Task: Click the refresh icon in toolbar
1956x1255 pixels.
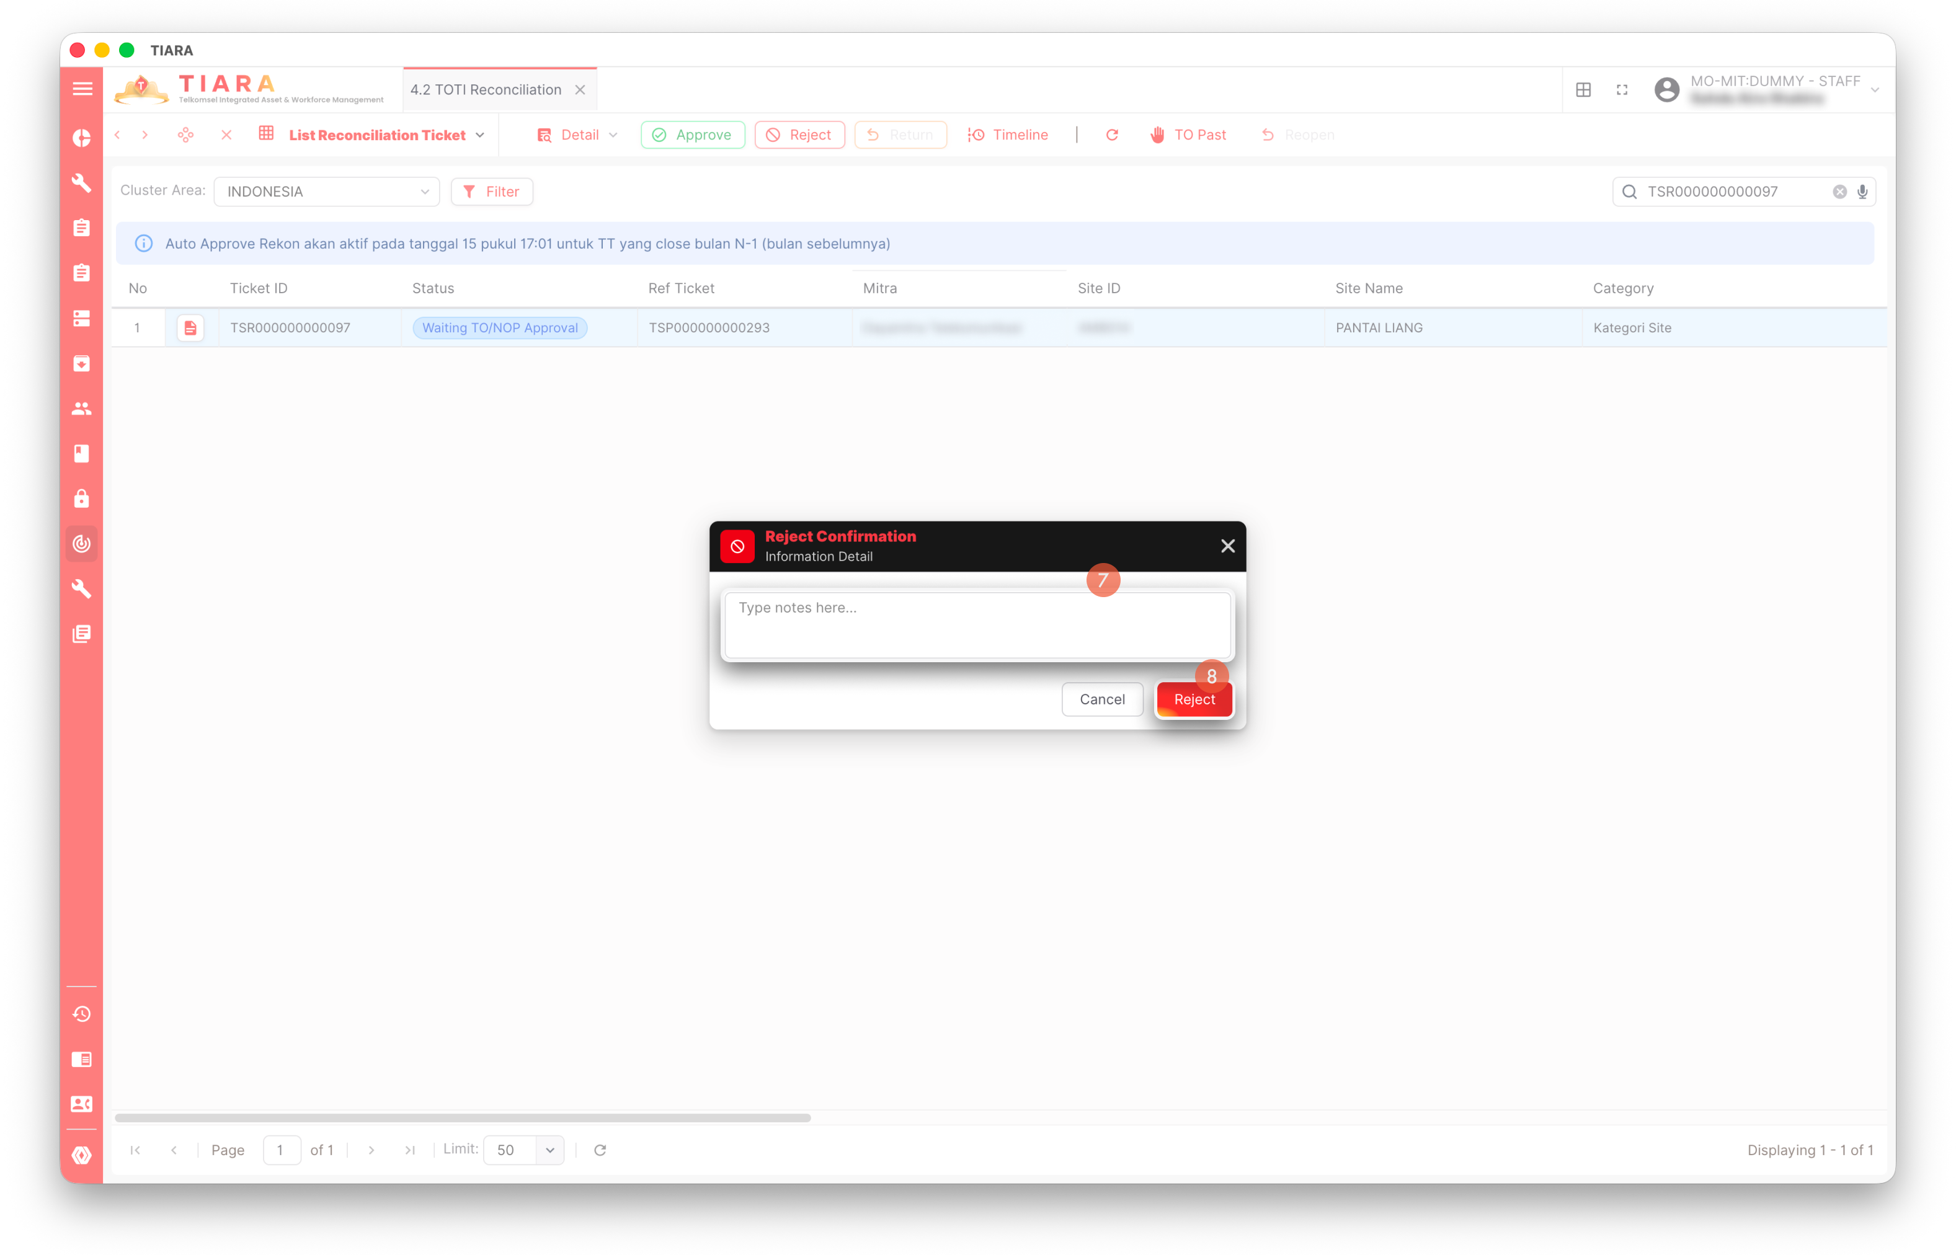Action: 1112,135
